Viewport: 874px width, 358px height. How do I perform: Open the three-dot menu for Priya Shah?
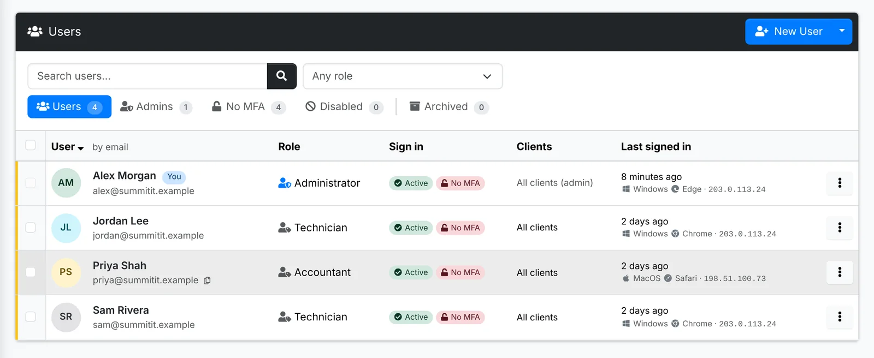pos(840,272)
